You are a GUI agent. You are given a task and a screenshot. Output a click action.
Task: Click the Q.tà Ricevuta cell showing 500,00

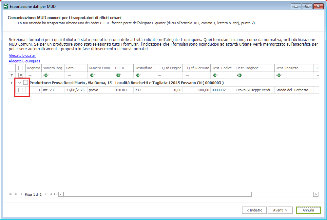pos(197,90)
